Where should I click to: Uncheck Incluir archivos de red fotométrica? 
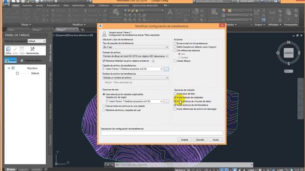[175, 105]
